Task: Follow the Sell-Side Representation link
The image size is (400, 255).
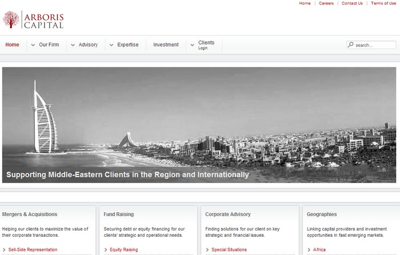Action: pos(33,250)
